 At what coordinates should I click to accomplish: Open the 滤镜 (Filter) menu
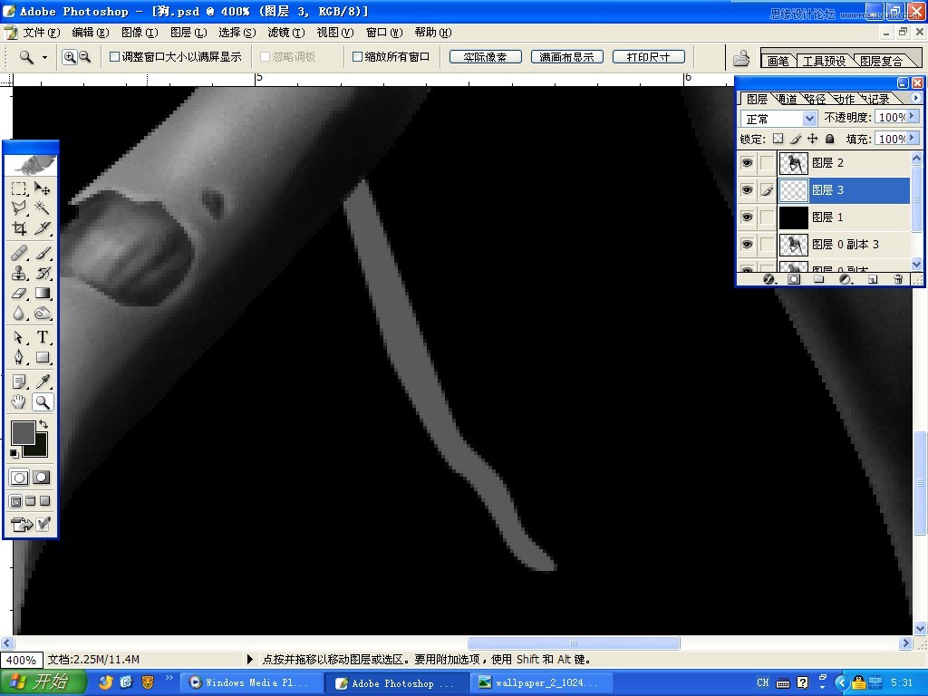[285, 33]
